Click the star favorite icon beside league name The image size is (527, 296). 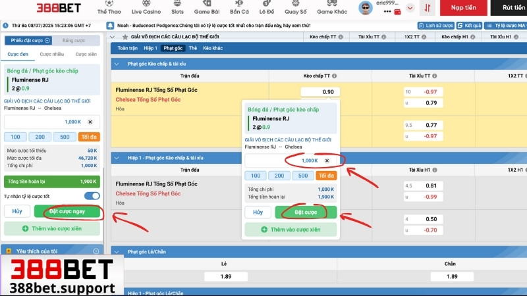coord(125,37)
